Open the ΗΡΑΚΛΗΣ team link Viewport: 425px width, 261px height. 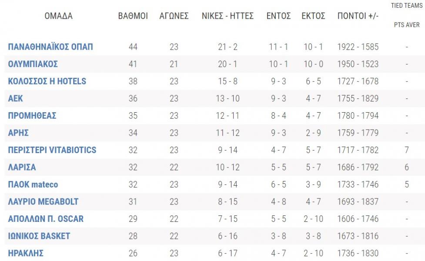coord(26,254)
